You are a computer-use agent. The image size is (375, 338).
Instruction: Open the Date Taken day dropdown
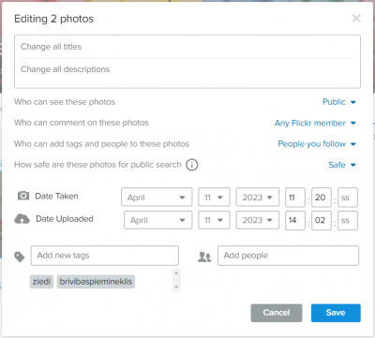(x=214, y=197)
